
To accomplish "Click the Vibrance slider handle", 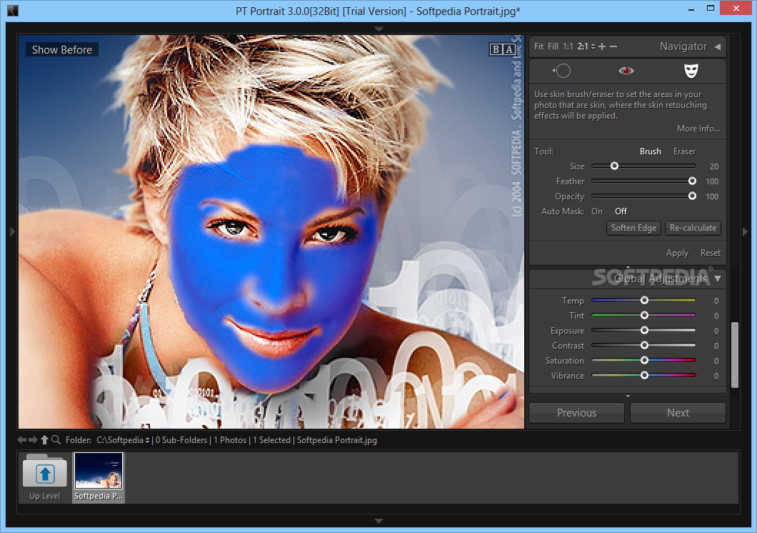I will [644, 375].
